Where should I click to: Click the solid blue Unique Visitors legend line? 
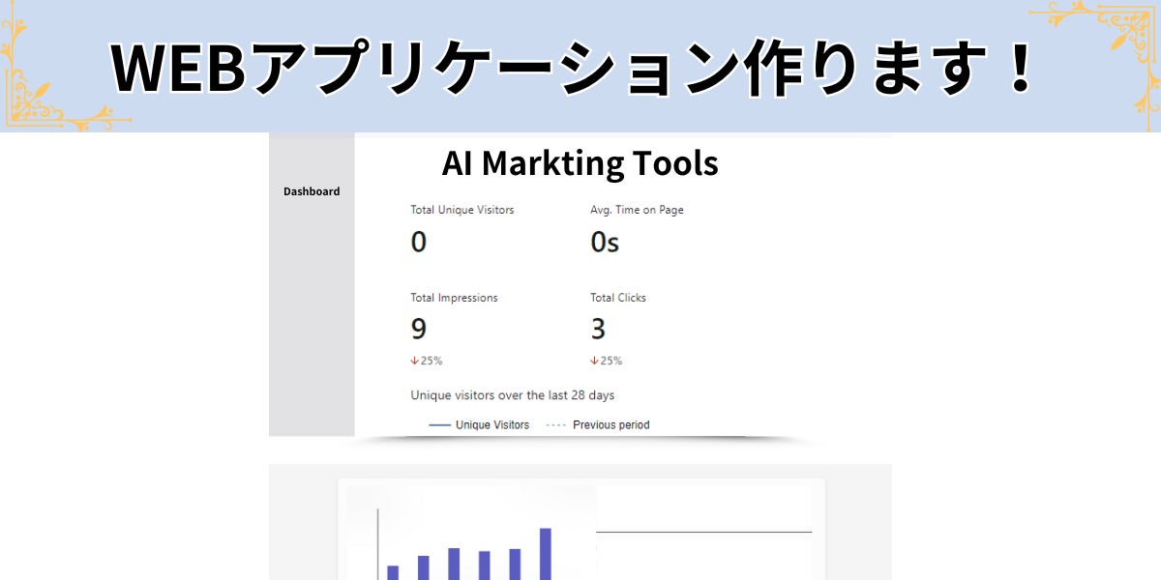coord(439,425)
